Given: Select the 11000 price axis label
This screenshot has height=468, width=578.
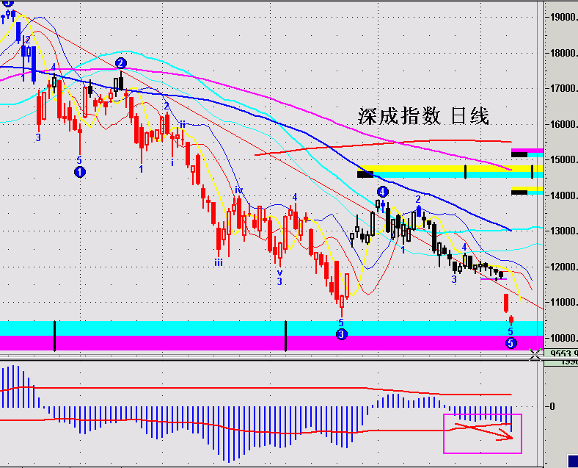Looking at the screenshot, I should click(563, 302).
